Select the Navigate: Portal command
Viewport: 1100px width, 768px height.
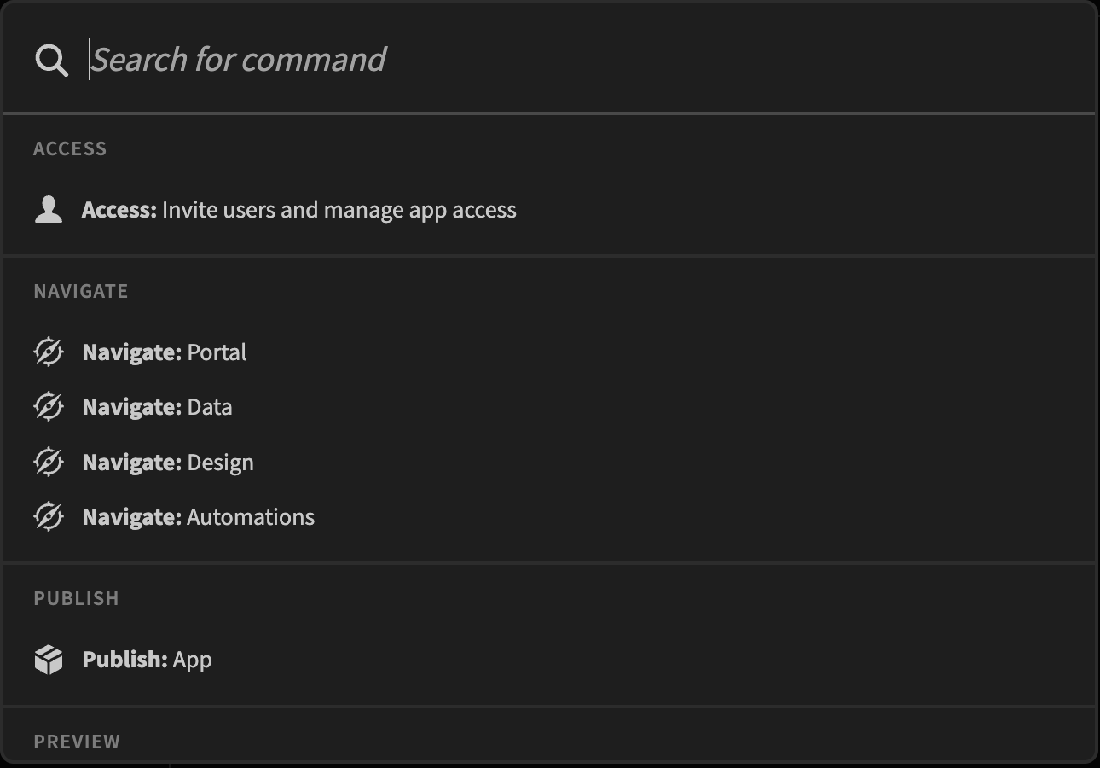[550, 352]
